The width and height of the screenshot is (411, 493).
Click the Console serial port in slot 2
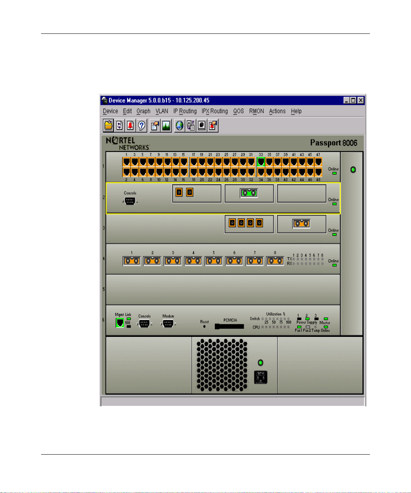130,201
